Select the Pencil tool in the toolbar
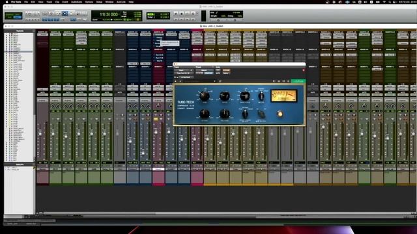 tap(78, 14)
